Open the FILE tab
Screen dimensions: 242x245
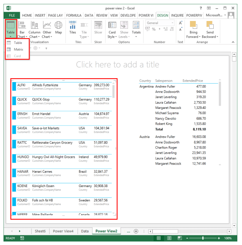tap(12, 15)
